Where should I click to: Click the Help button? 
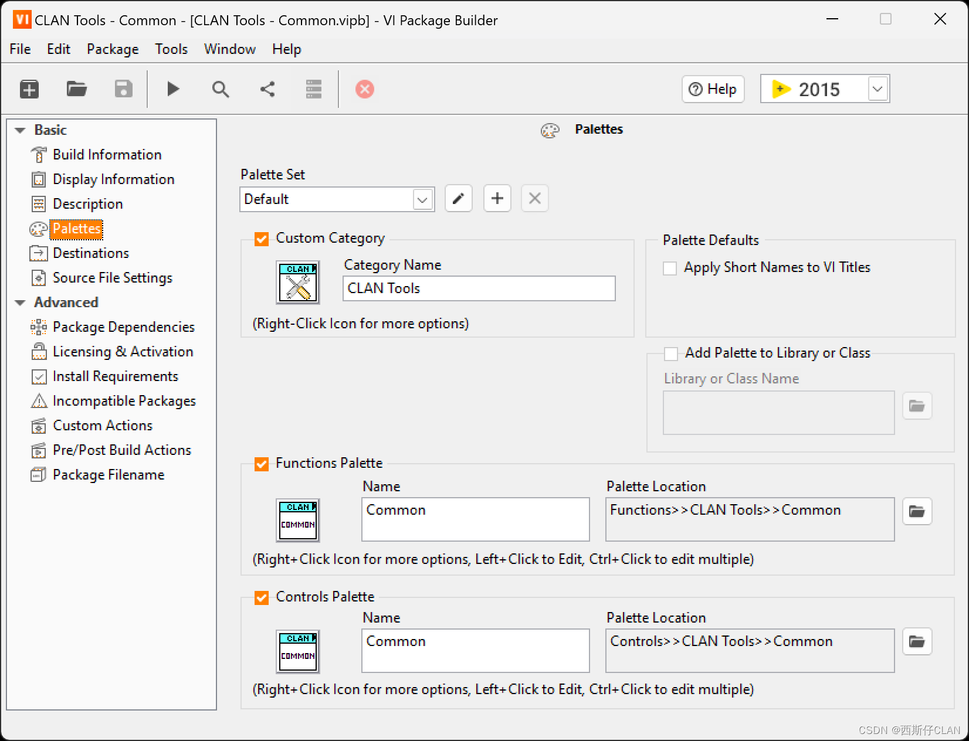713,89
